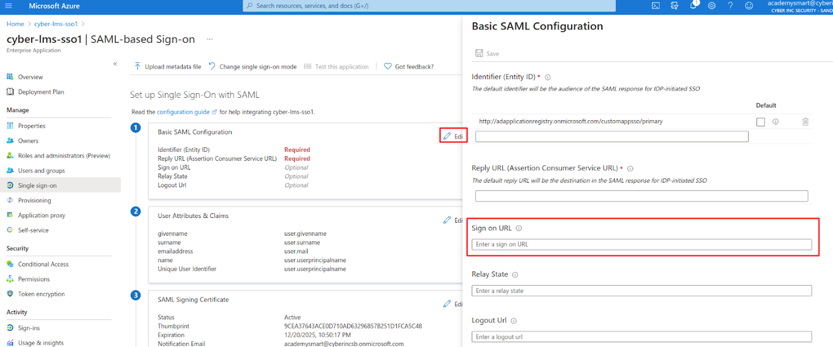Open Usage & insights
The height and width of the screenshot is (347, 833).
[40, 343]
